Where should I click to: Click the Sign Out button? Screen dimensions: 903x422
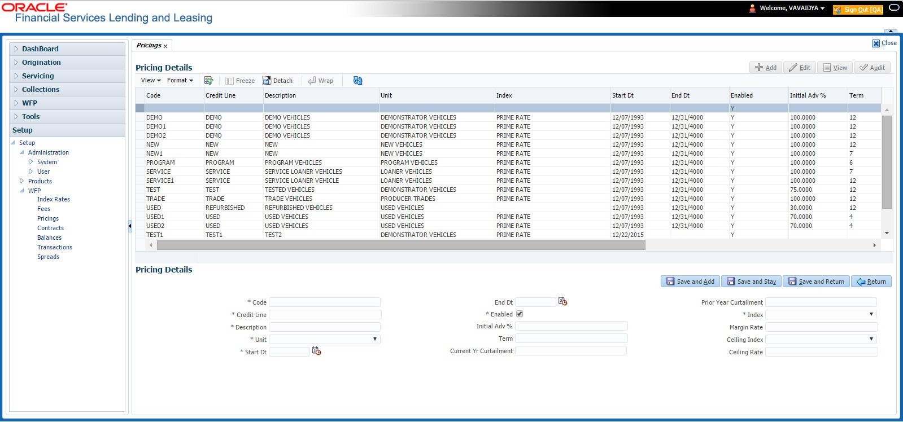coord(858,10)
